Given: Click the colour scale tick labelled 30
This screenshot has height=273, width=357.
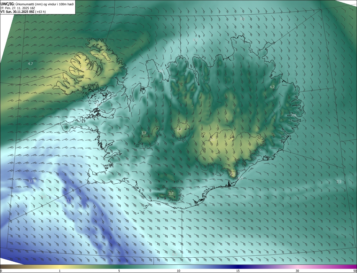Looking at the screenshot, I should (x=297, y=271).
